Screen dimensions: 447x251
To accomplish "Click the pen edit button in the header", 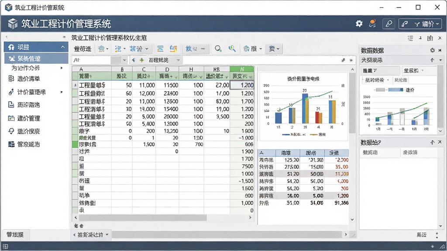I will pyautogui.click(x=389, y=24).
